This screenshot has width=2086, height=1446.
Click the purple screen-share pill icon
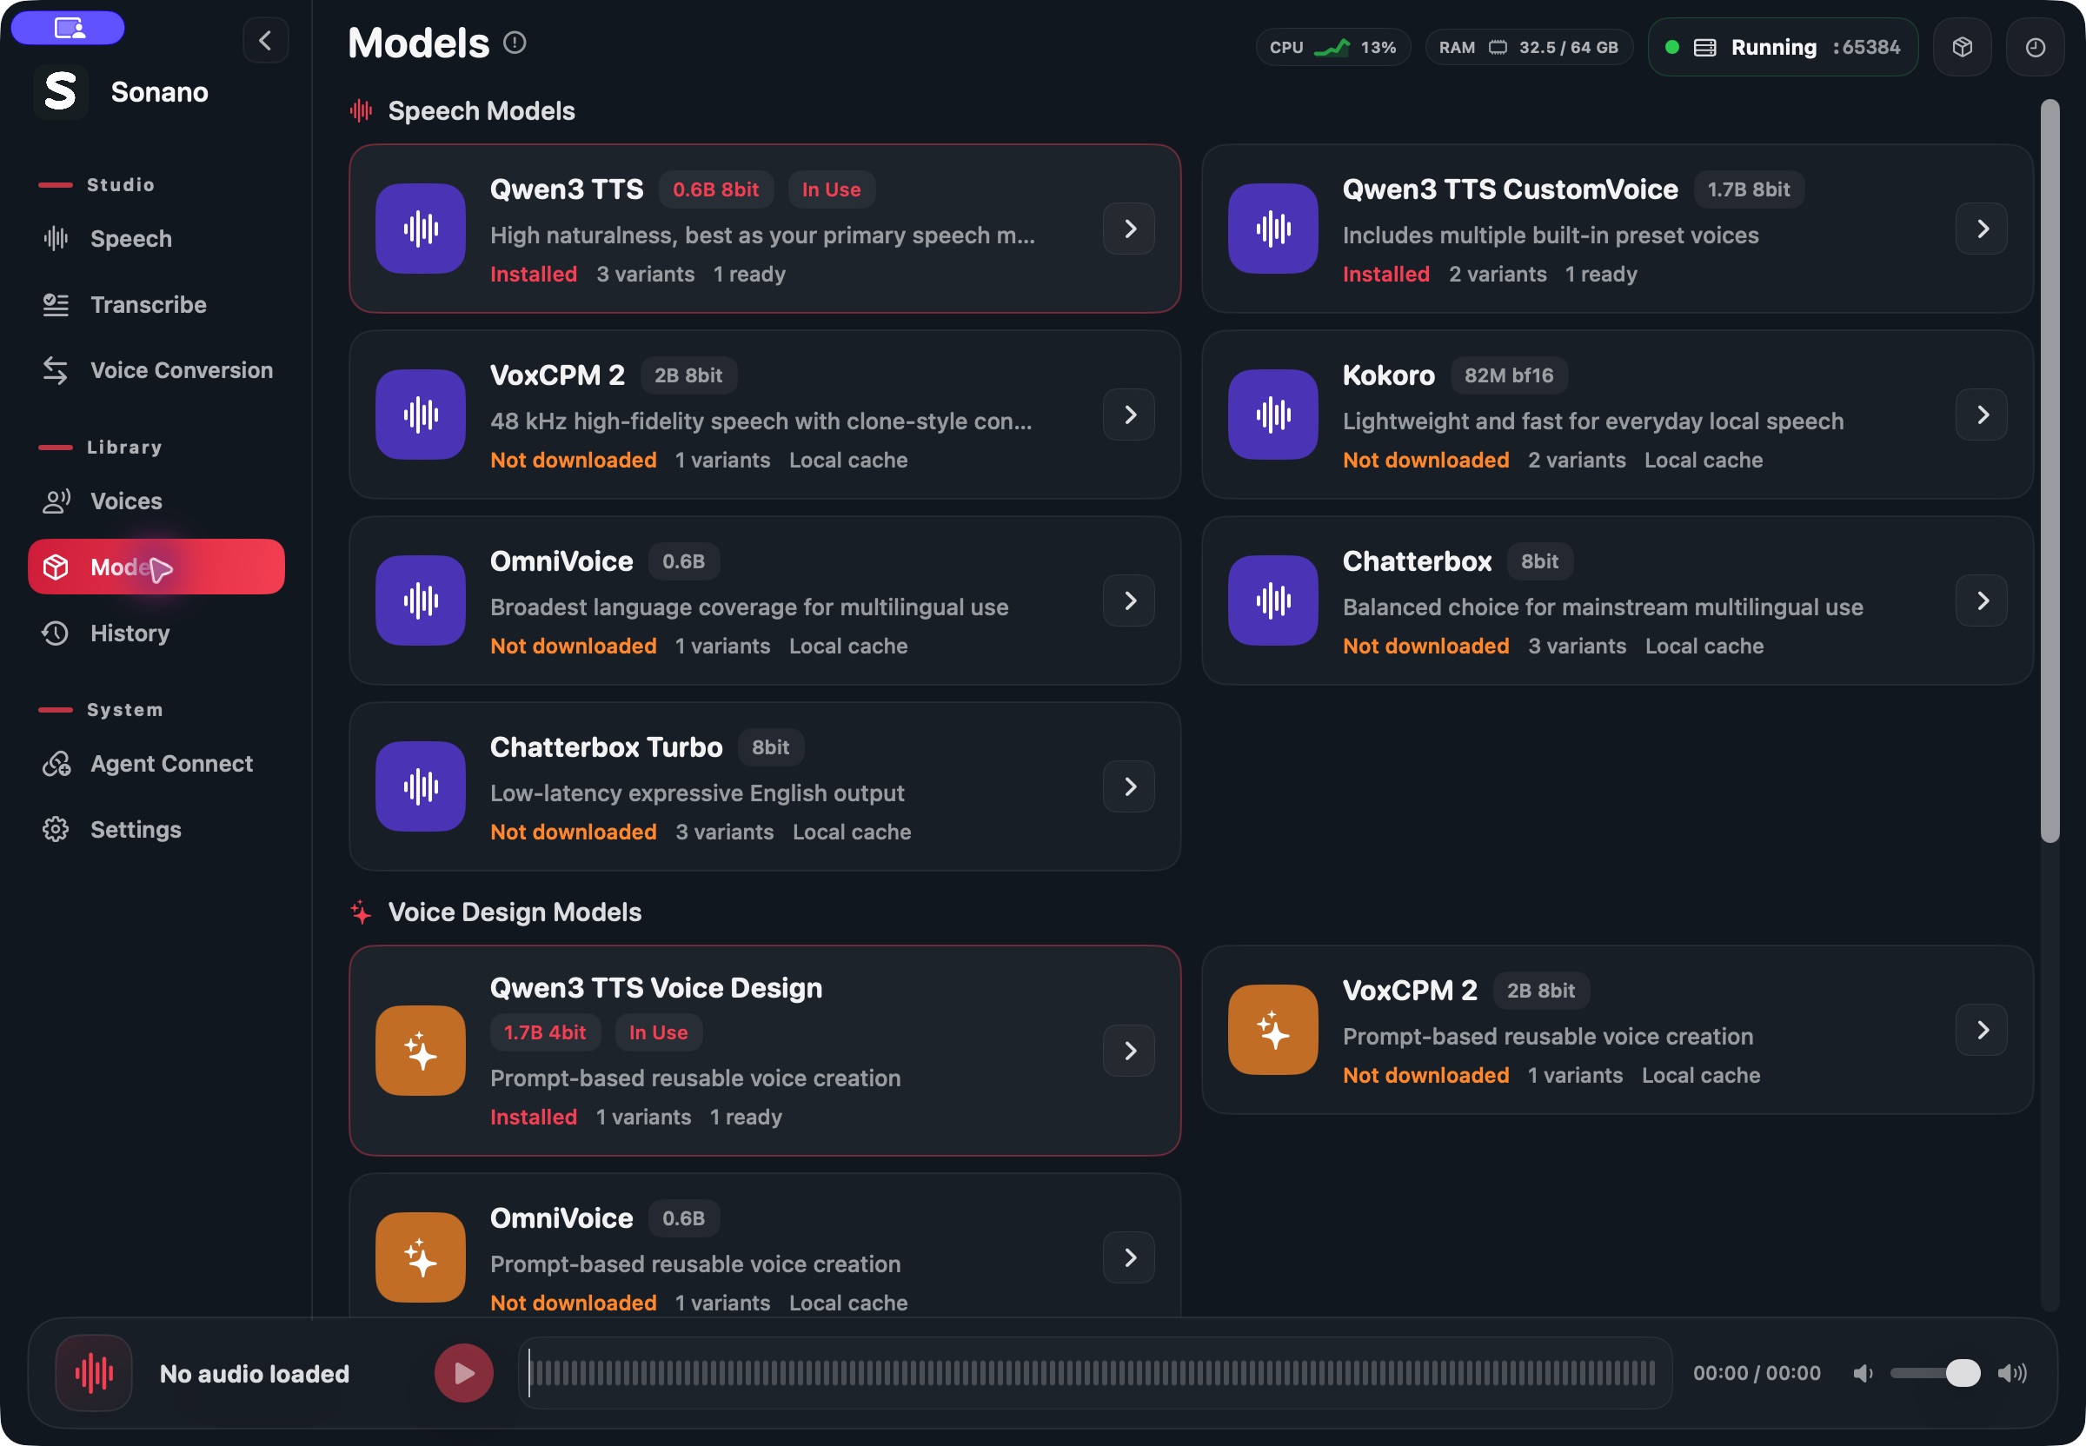pos(68,28)
